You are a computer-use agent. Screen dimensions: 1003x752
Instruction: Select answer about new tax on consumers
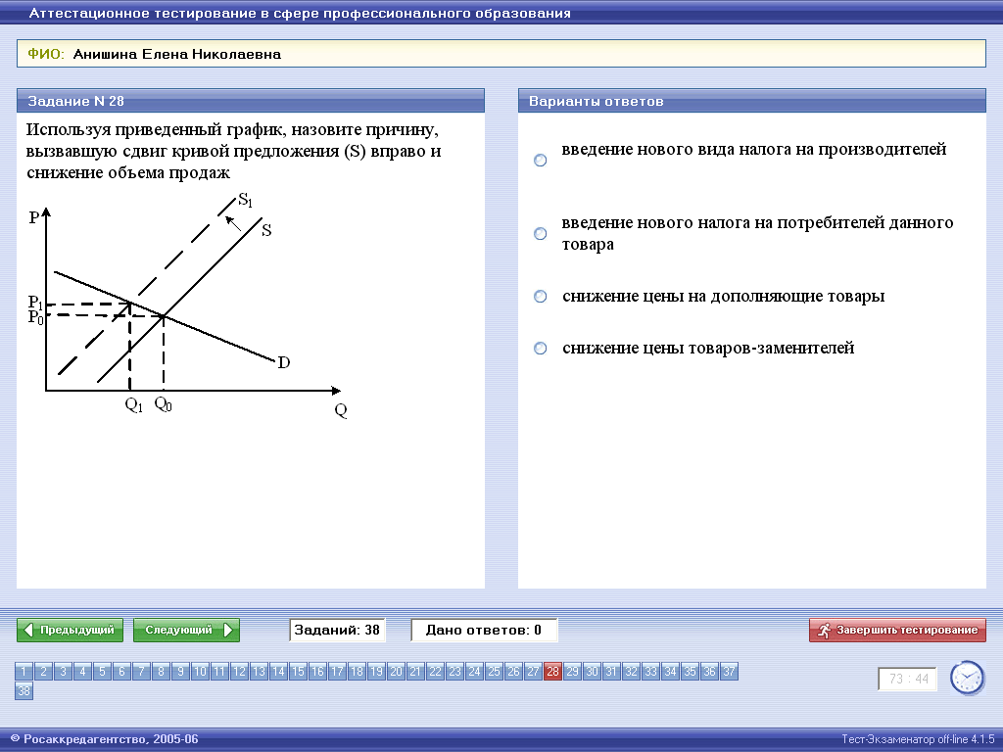tap(541, 233)
